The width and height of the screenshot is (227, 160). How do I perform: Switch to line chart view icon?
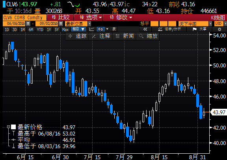[x=92, y=29]
